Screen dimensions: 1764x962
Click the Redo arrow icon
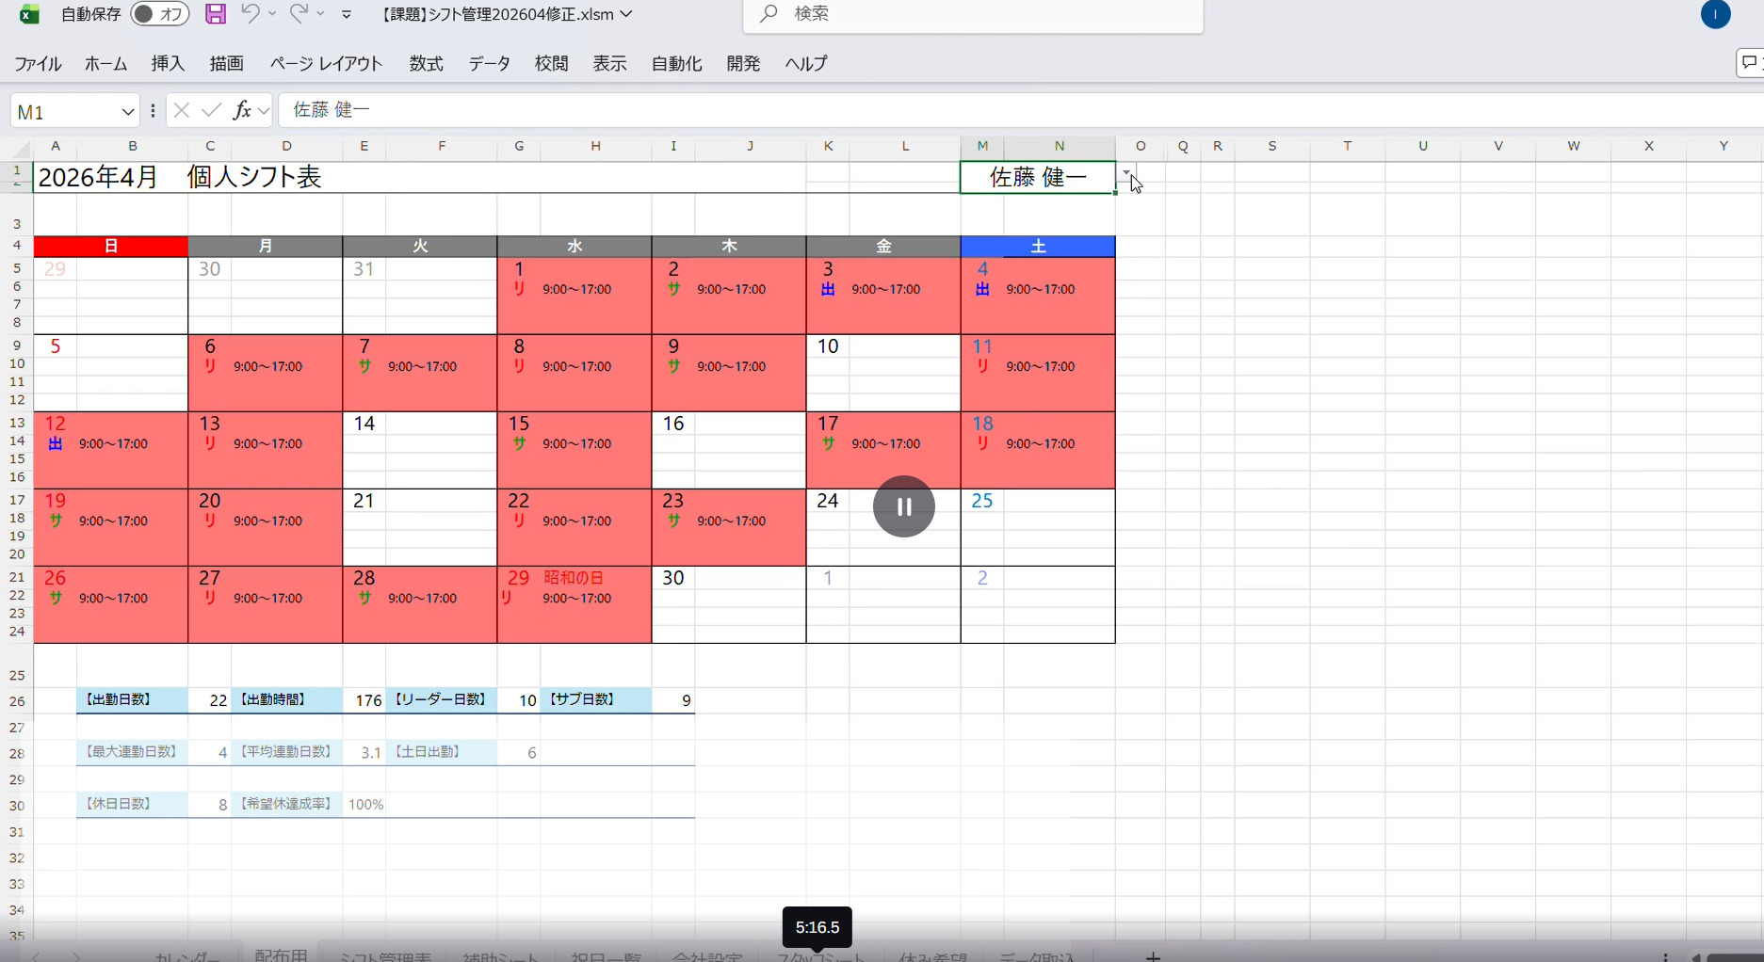(x=299, y=14)
